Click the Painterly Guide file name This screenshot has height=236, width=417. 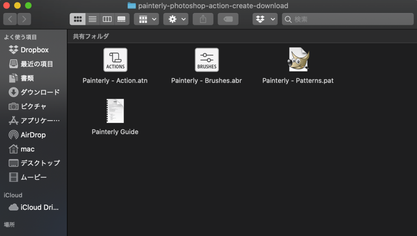click(115, 132)
